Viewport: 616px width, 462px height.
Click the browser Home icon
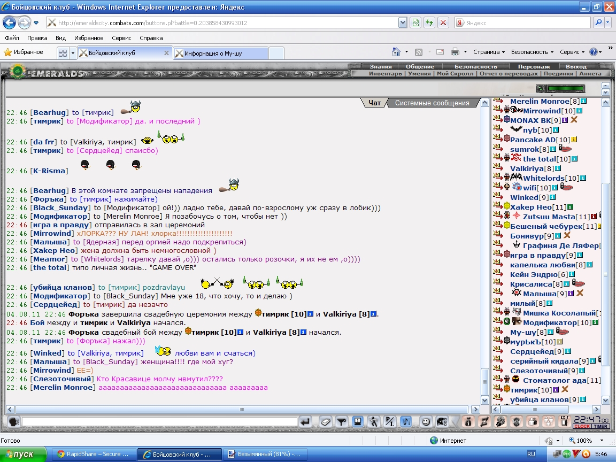point(396,52)
